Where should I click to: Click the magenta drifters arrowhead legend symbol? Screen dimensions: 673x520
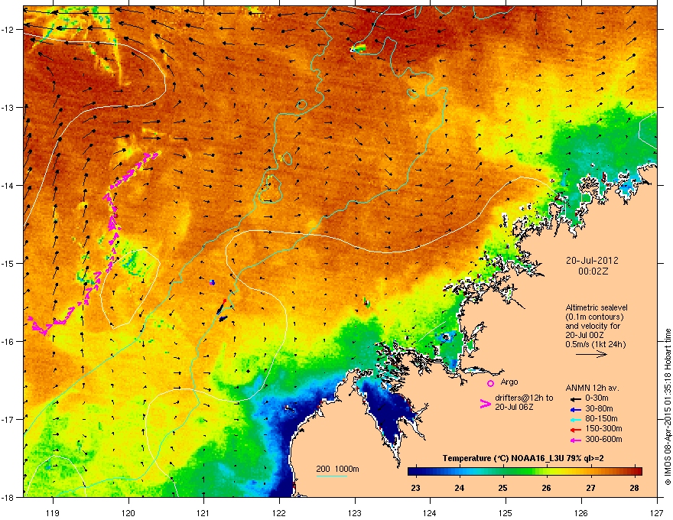[486, 404]
